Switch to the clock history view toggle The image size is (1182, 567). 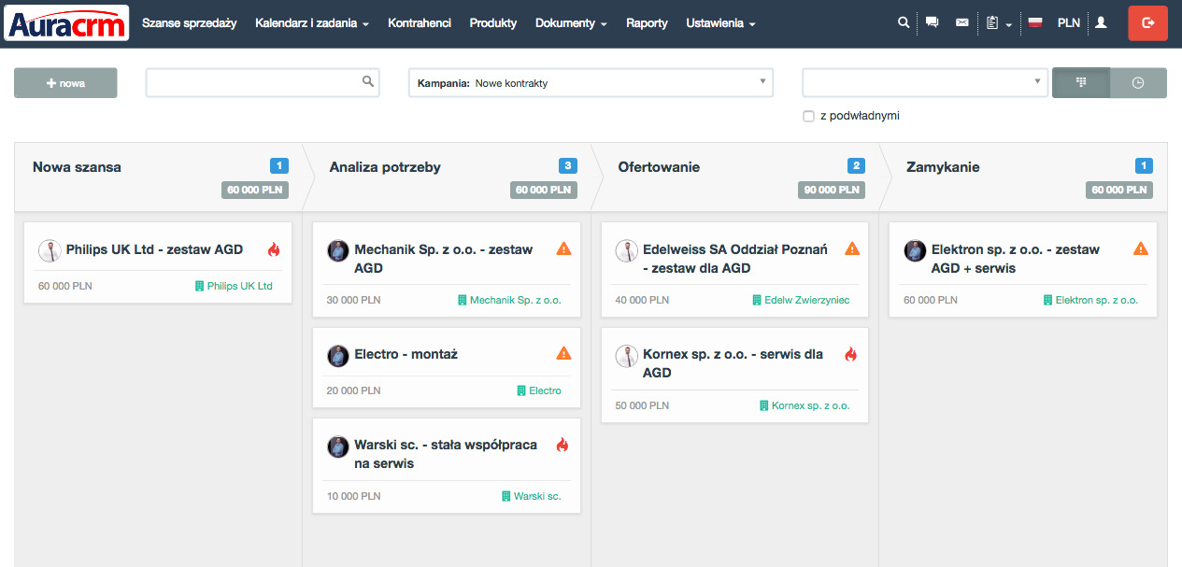[x=1138, y=82]
